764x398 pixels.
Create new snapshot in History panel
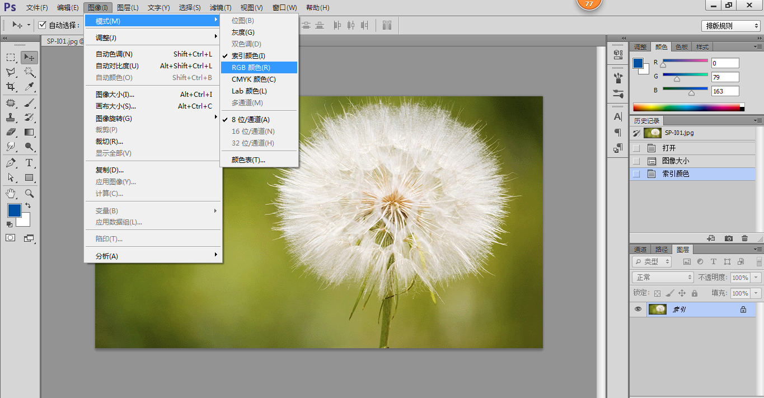pos(728,238)
